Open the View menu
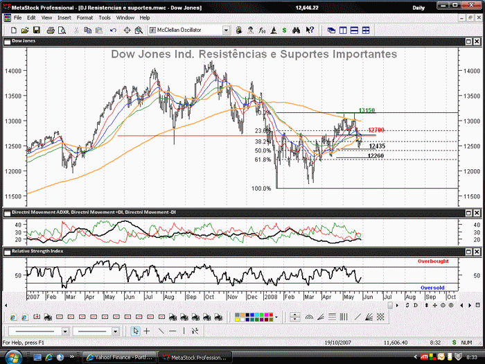This screenshot has height=364, width=485. (x=46, y=18)
